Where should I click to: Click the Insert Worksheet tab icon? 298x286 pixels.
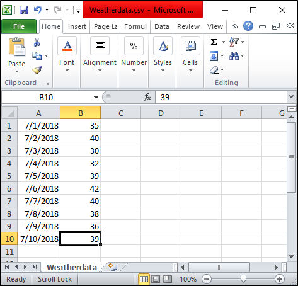113,267
